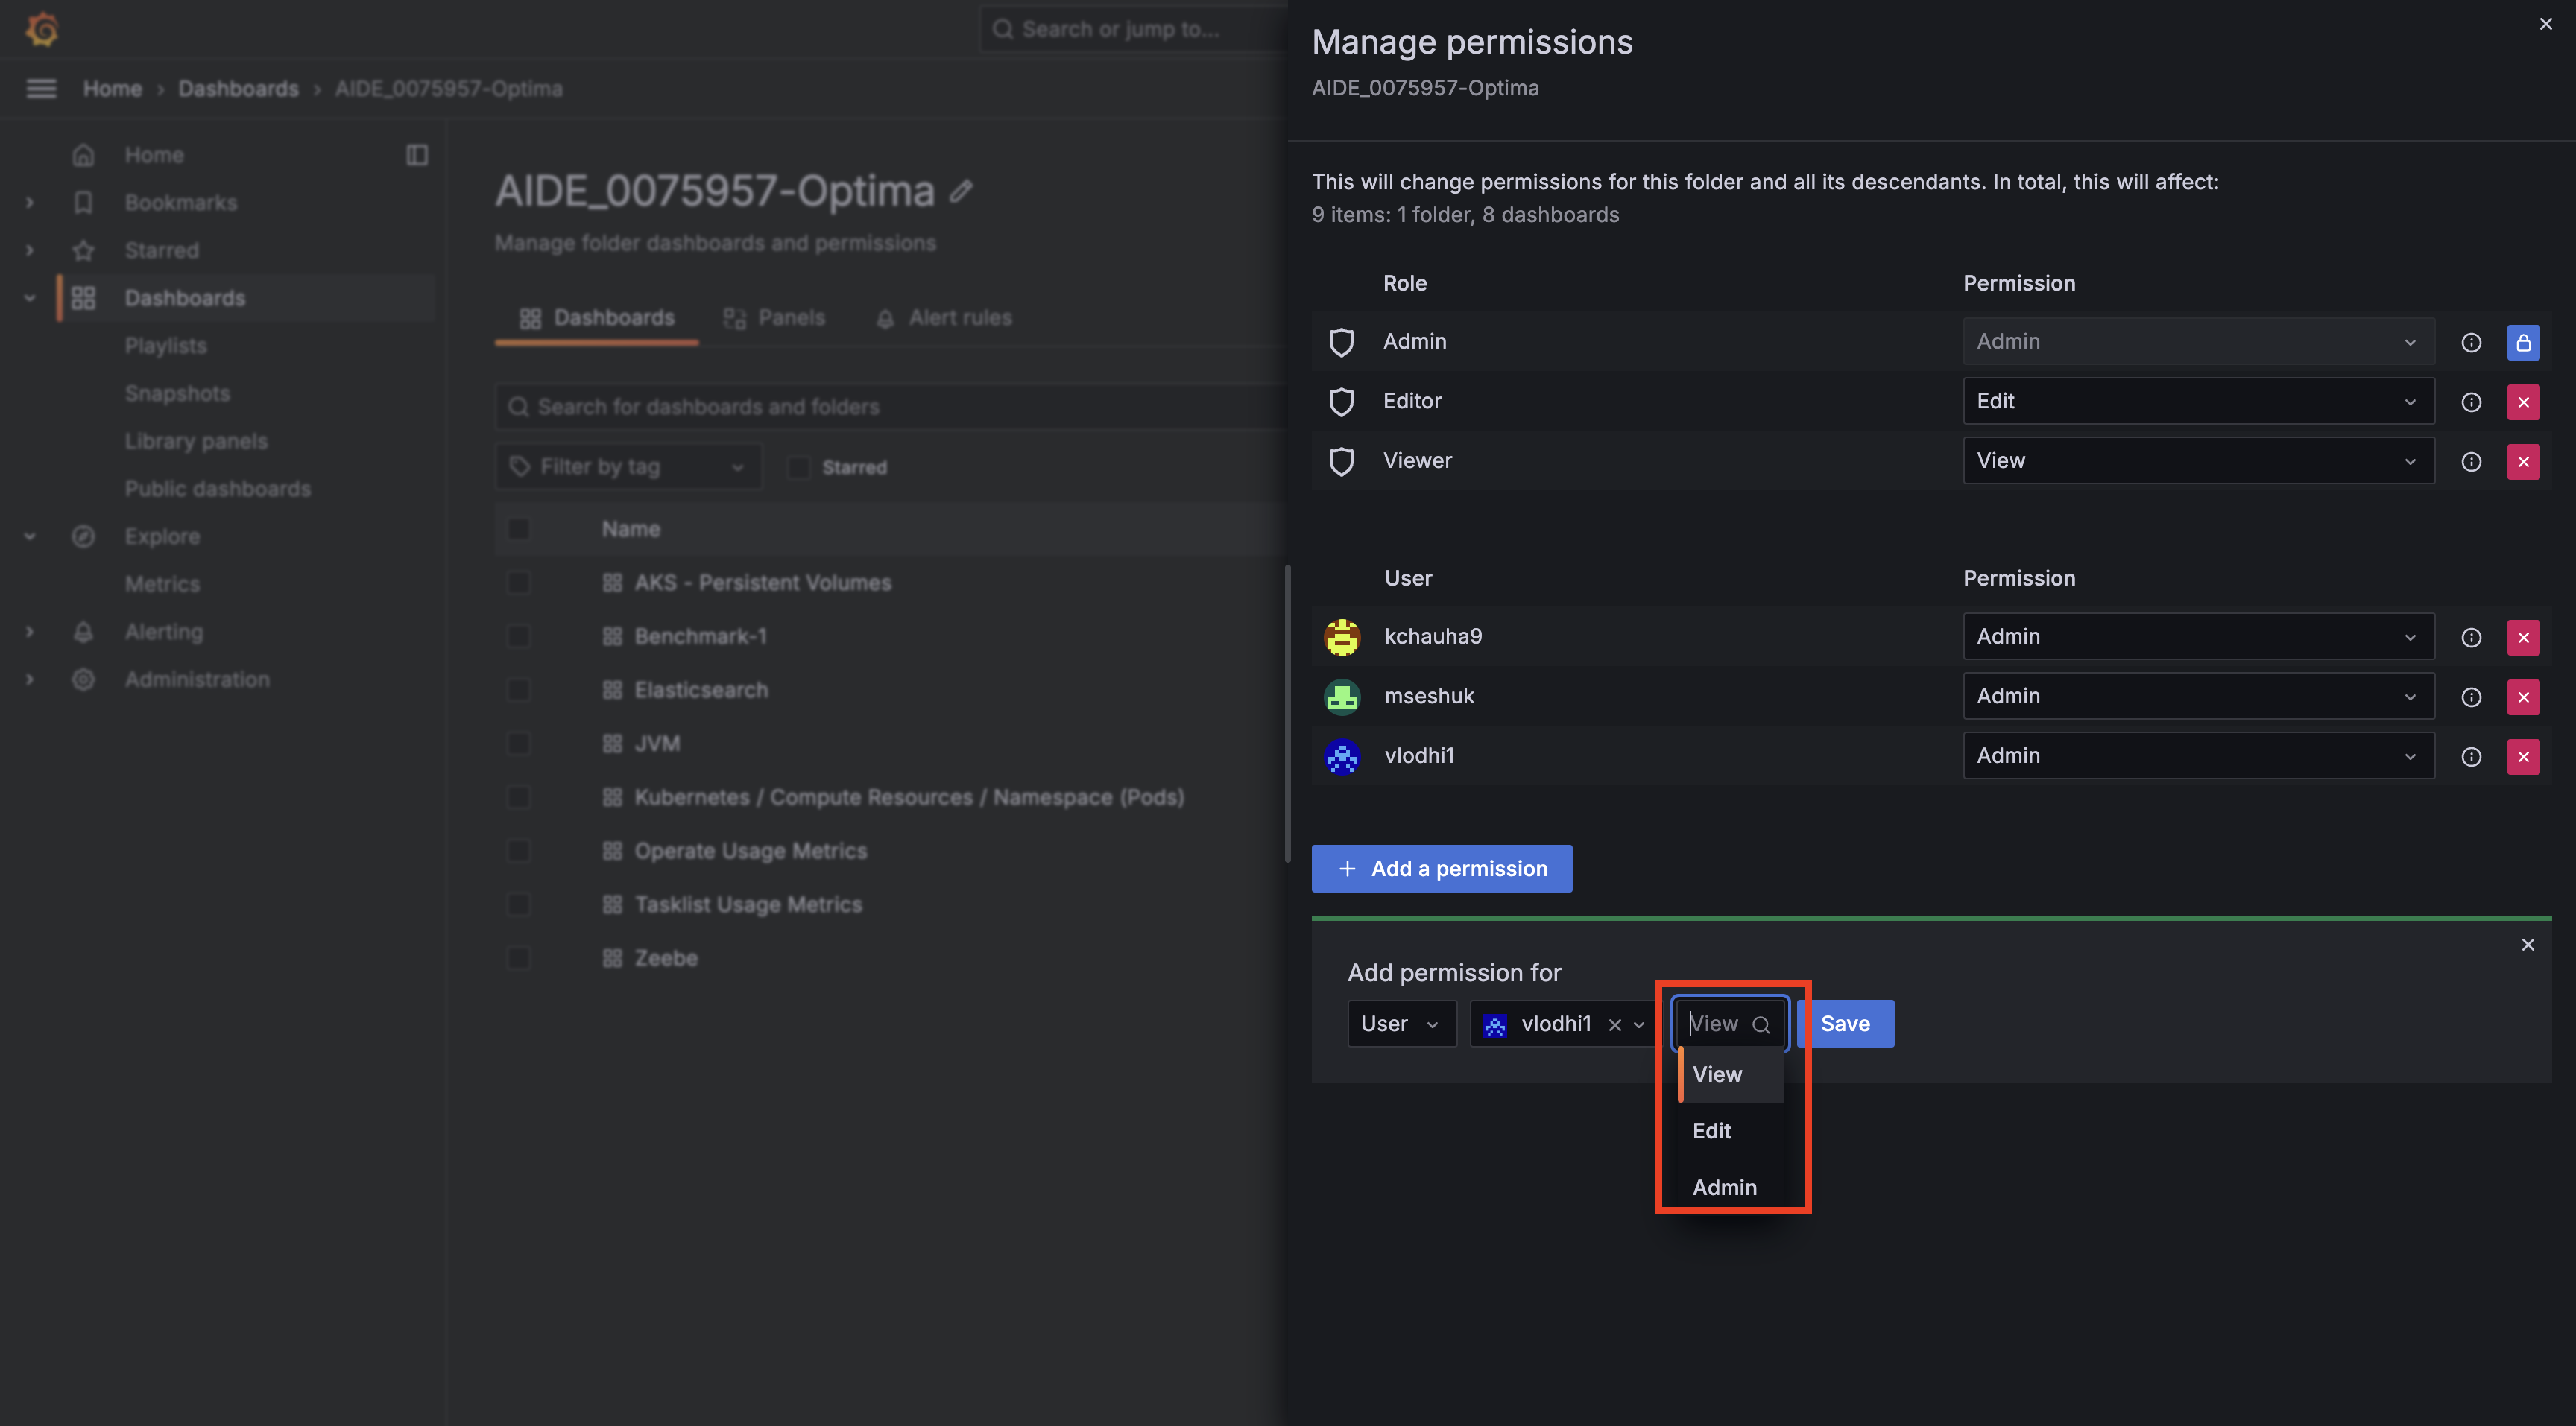The height and width of the screenshot is (1426, 2576).
Task: Go to Dashboards in the breadcrumb
Action: (238, 89)
